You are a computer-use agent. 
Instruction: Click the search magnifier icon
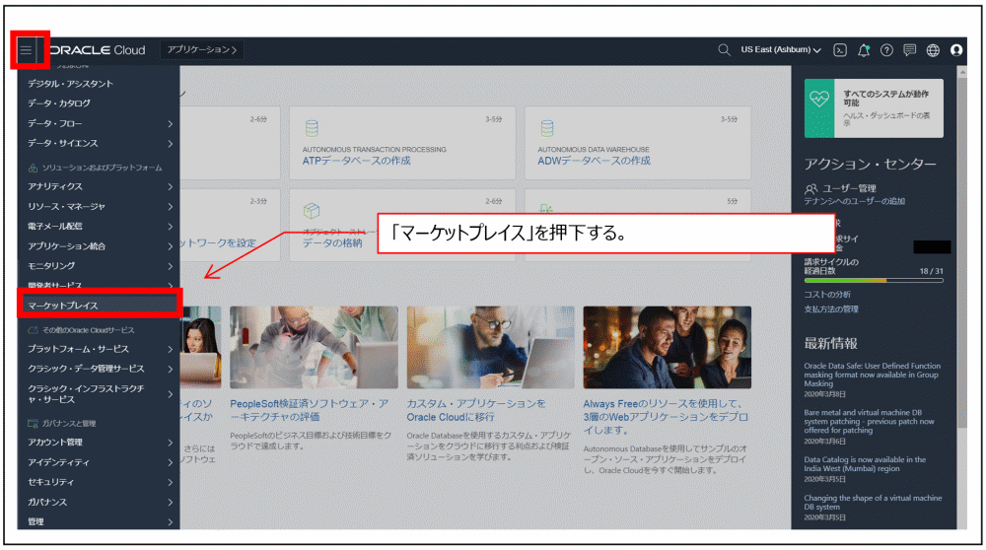(724, 49)
